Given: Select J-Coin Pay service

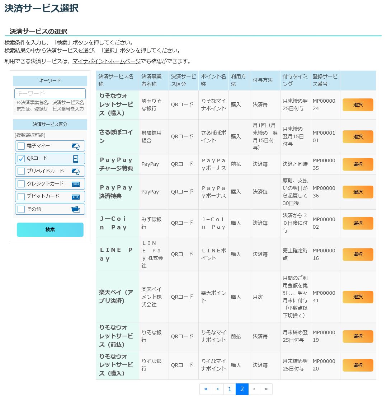Looking at the screenshot, I should (x=358, y=223).
